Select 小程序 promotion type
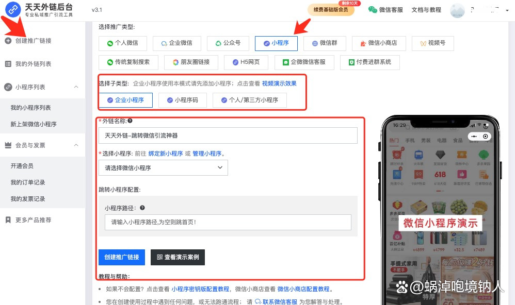The height and width of the screenshot is (305, 515). tap(276, 43)
